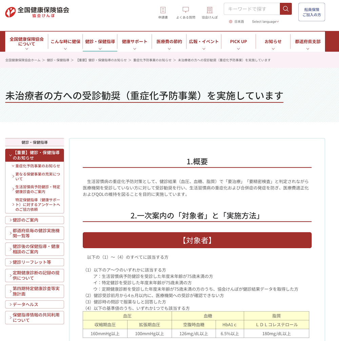339x341 pixels.
Task: Click the globe icon beside 日本語
Action: pyautogui.click(x=231, y=22)
